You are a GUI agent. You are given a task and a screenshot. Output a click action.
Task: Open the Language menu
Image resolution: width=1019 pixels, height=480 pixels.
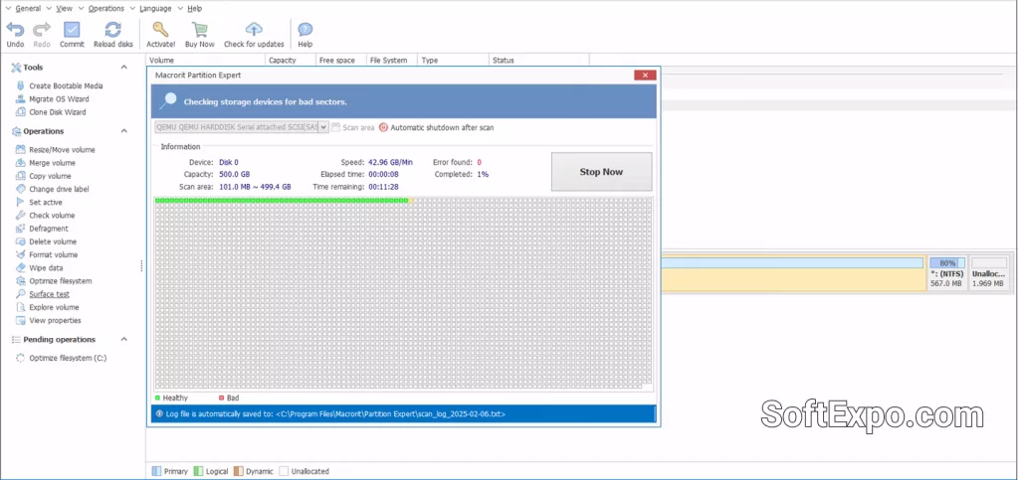pos(155,8)
